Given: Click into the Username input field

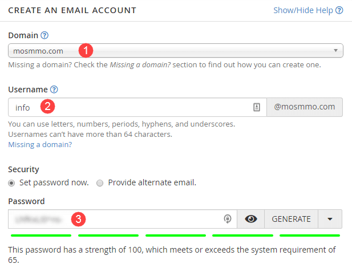Looking at the screenshot, I should pos(137,107).
